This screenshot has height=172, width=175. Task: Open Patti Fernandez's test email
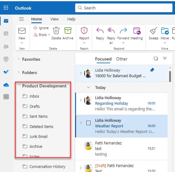[x=121, y=149]
